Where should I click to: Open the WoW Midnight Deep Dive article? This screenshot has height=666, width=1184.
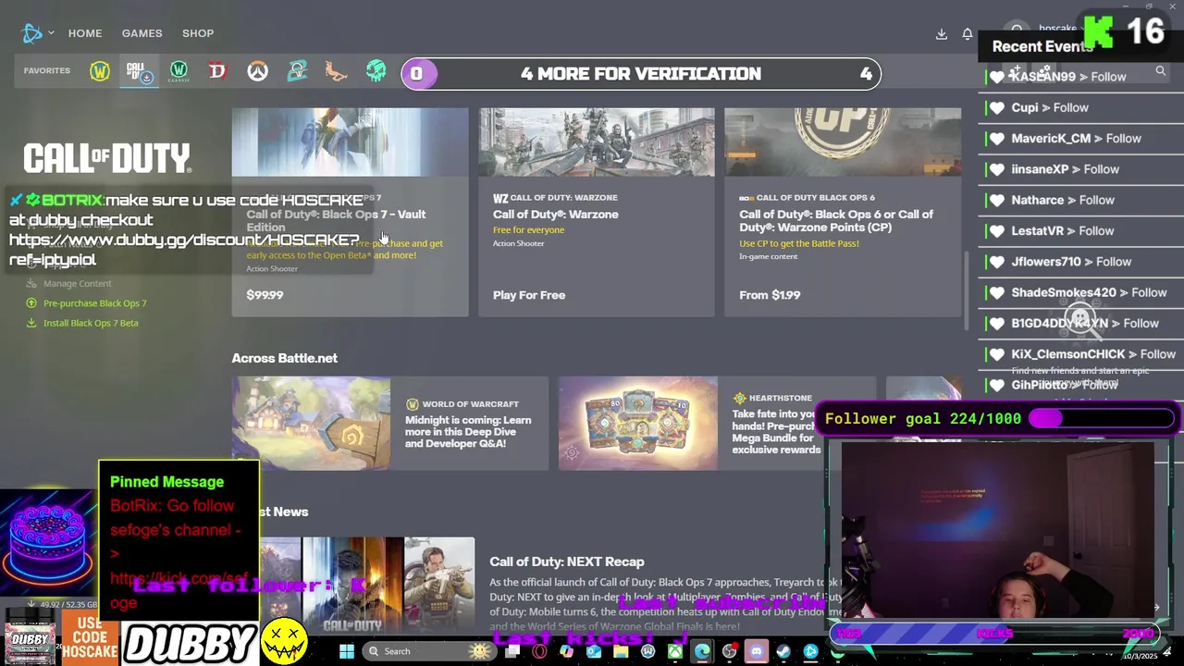(468, 432)
